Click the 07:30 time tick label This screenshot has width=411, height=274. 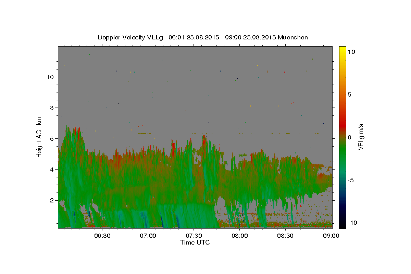194,236
